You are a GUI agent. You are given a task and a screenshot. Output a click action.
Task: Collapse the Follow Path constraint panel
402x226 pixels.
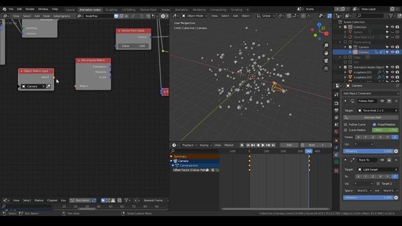[345, 101]
